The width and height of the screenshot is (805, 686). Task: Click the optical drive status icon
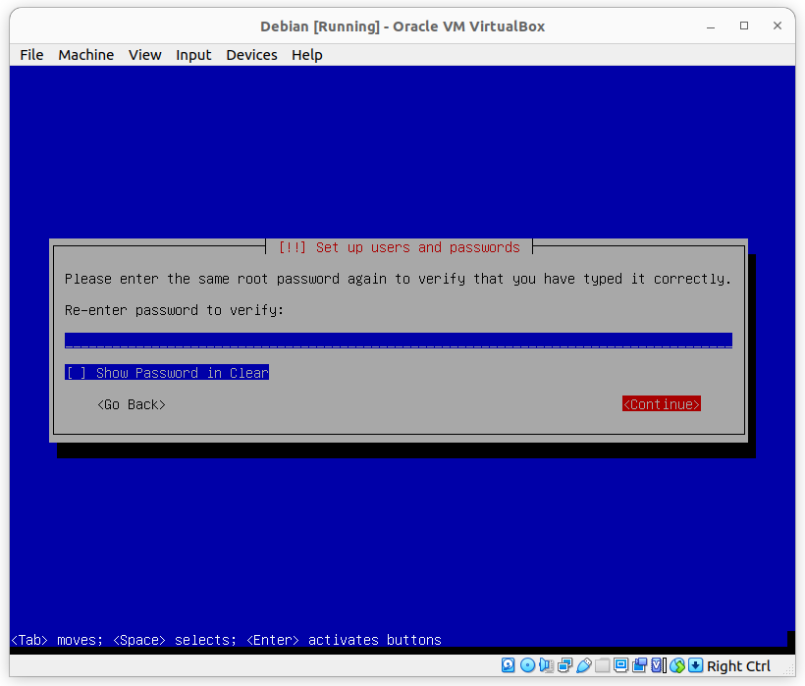pos(526,665)
